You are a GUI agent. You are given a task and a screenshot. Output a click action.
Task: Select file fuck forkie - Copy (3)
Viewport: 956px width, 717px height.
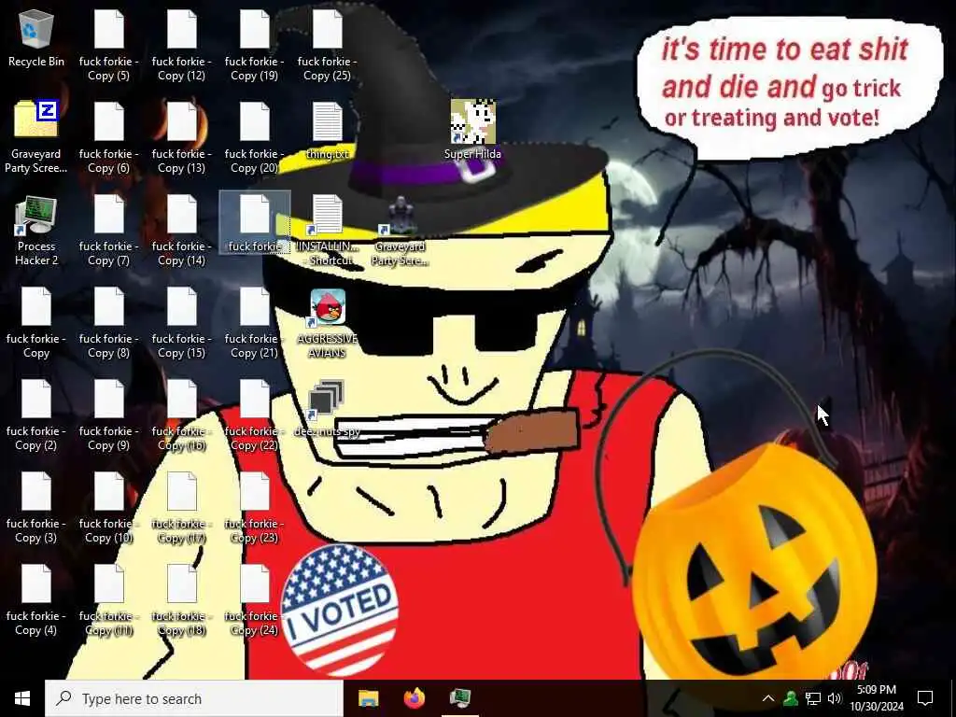36,509
